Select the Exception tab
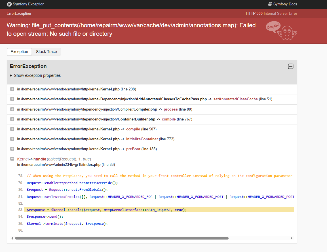Viewport: 327px width, 252px height. [19, 52]
